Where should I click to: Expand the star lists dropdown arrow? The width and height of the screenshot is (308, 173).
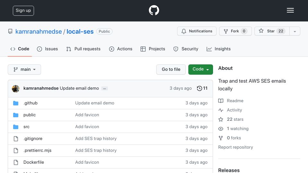(295, 31)
